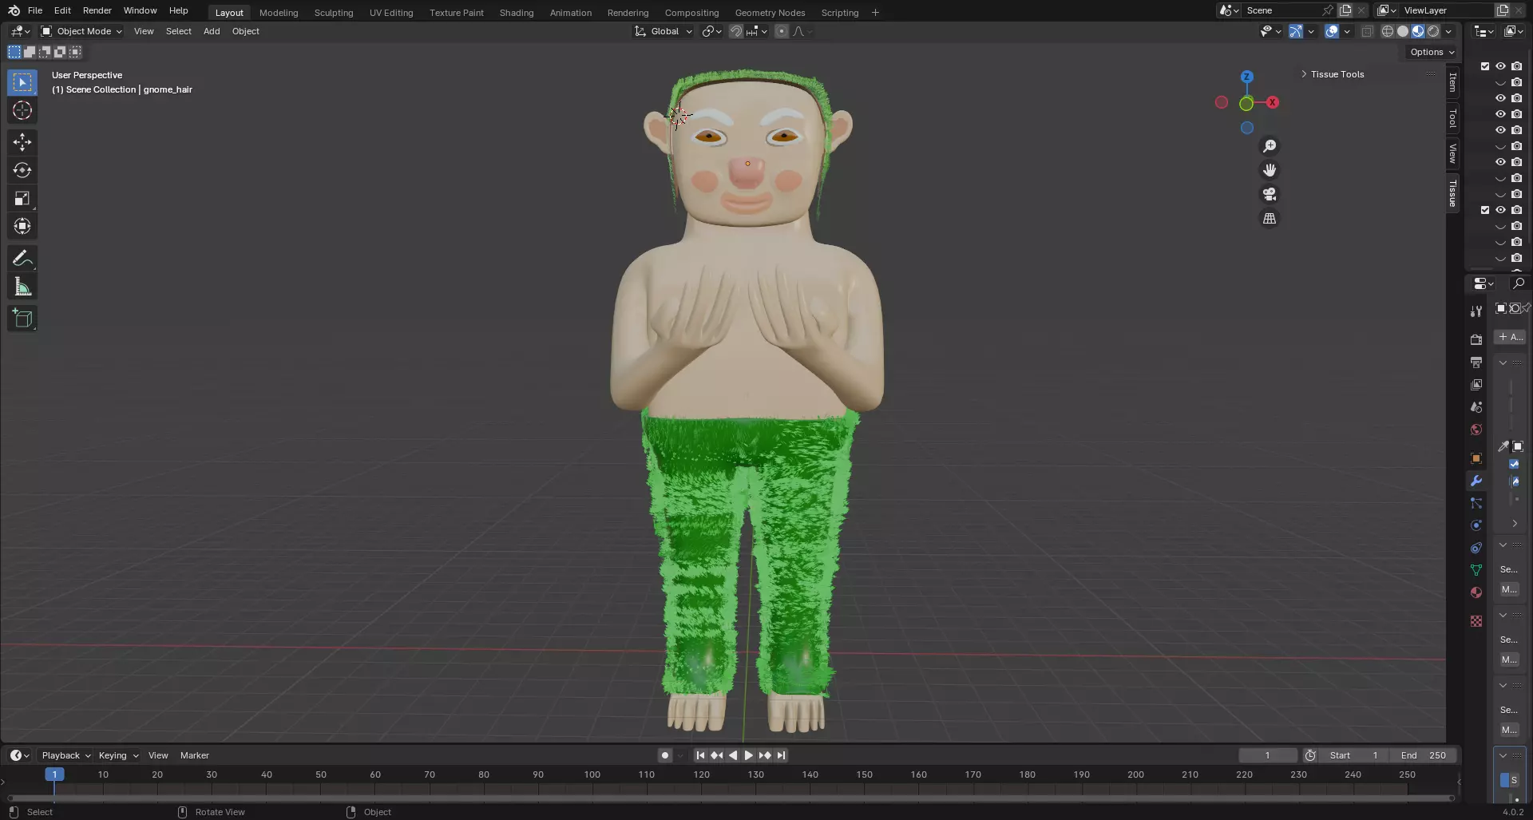Click the hand pan-view icon

pyautogui.click(x=1269, y=170)
